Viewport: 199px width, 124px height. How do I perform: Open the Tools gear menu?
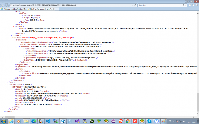pyautogui.click(x=197, y=5)
